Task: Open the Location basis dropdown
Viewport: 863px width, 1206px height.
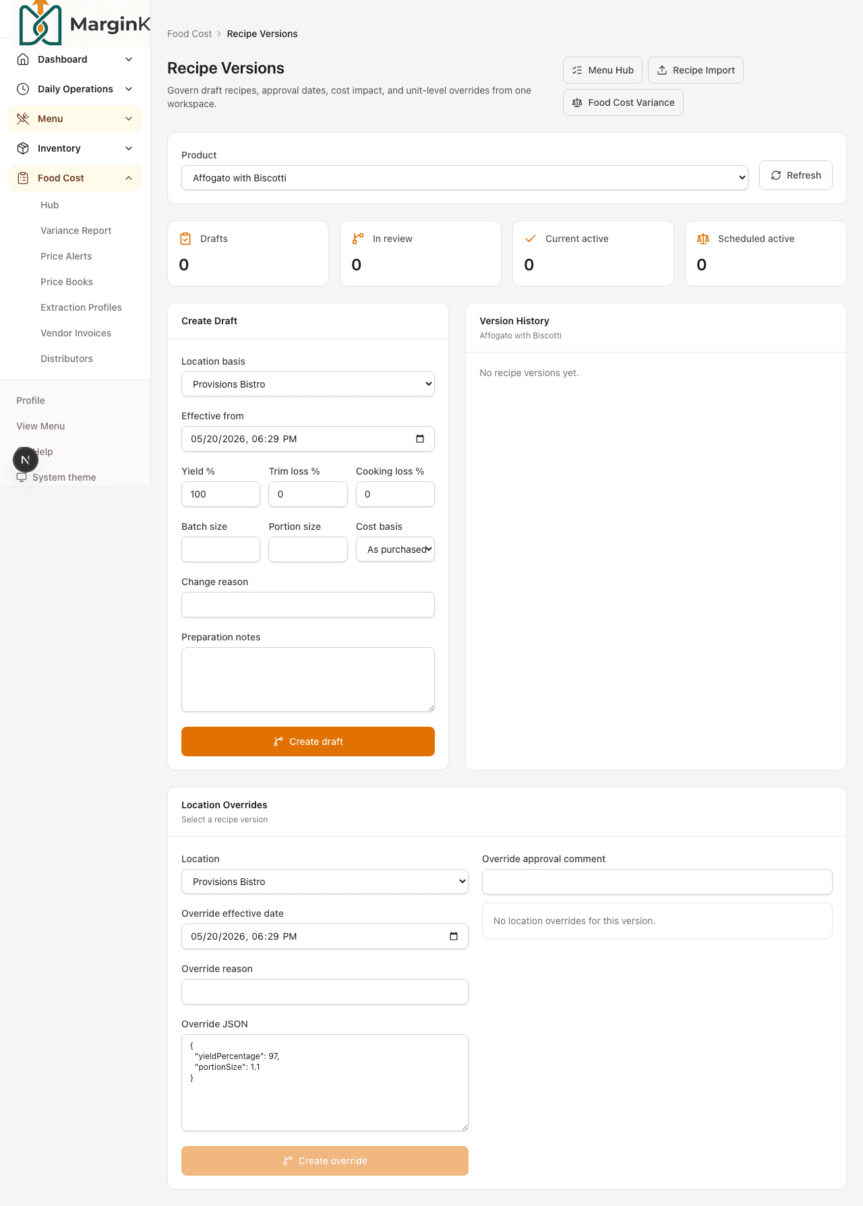Action: [308, 384]
